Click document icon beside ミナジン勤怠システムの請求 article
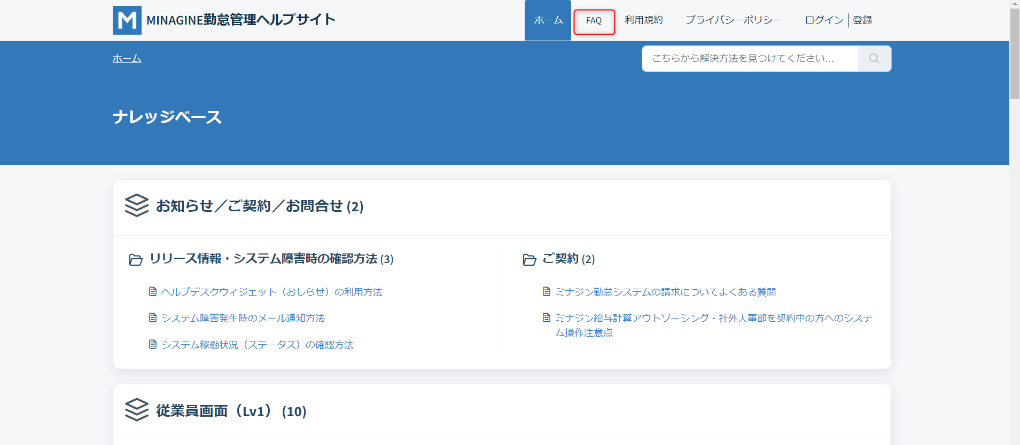The height and width of the screenshot is (445, 1020). click(546, 291)
